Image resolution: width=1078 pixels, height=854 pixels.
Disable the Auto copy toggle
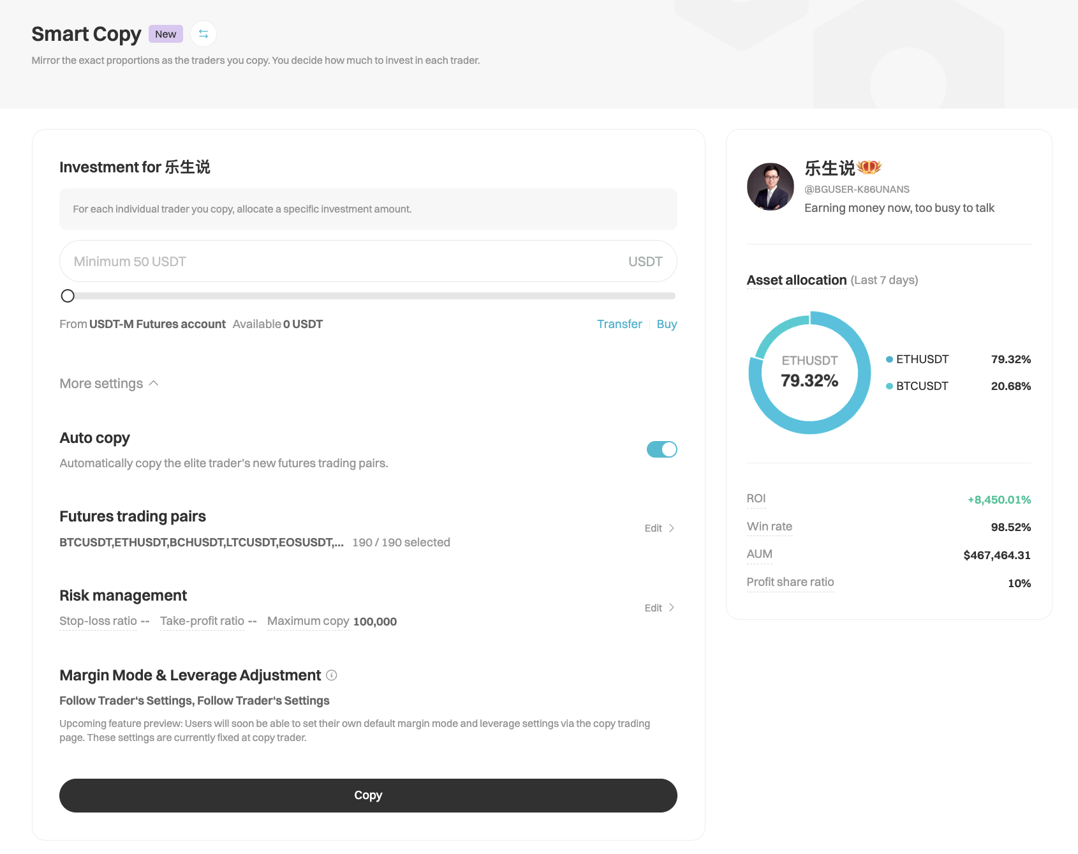coord(661,449)
